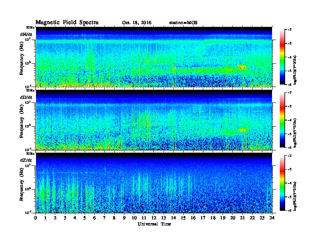Click the hour '8' tick label
This screenshot has width=324, height=250.
[x=114, y=218]
